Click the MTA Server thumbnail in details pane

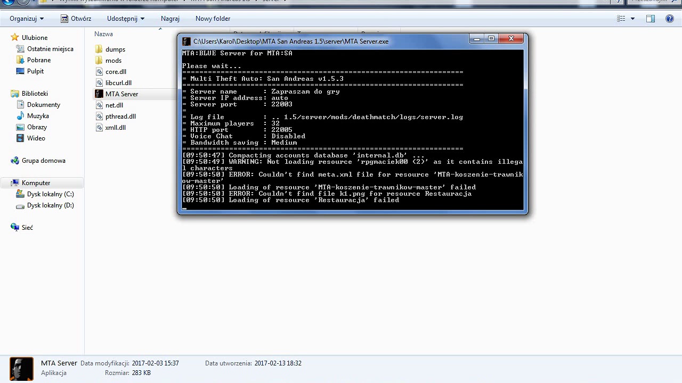coord(21,368)
